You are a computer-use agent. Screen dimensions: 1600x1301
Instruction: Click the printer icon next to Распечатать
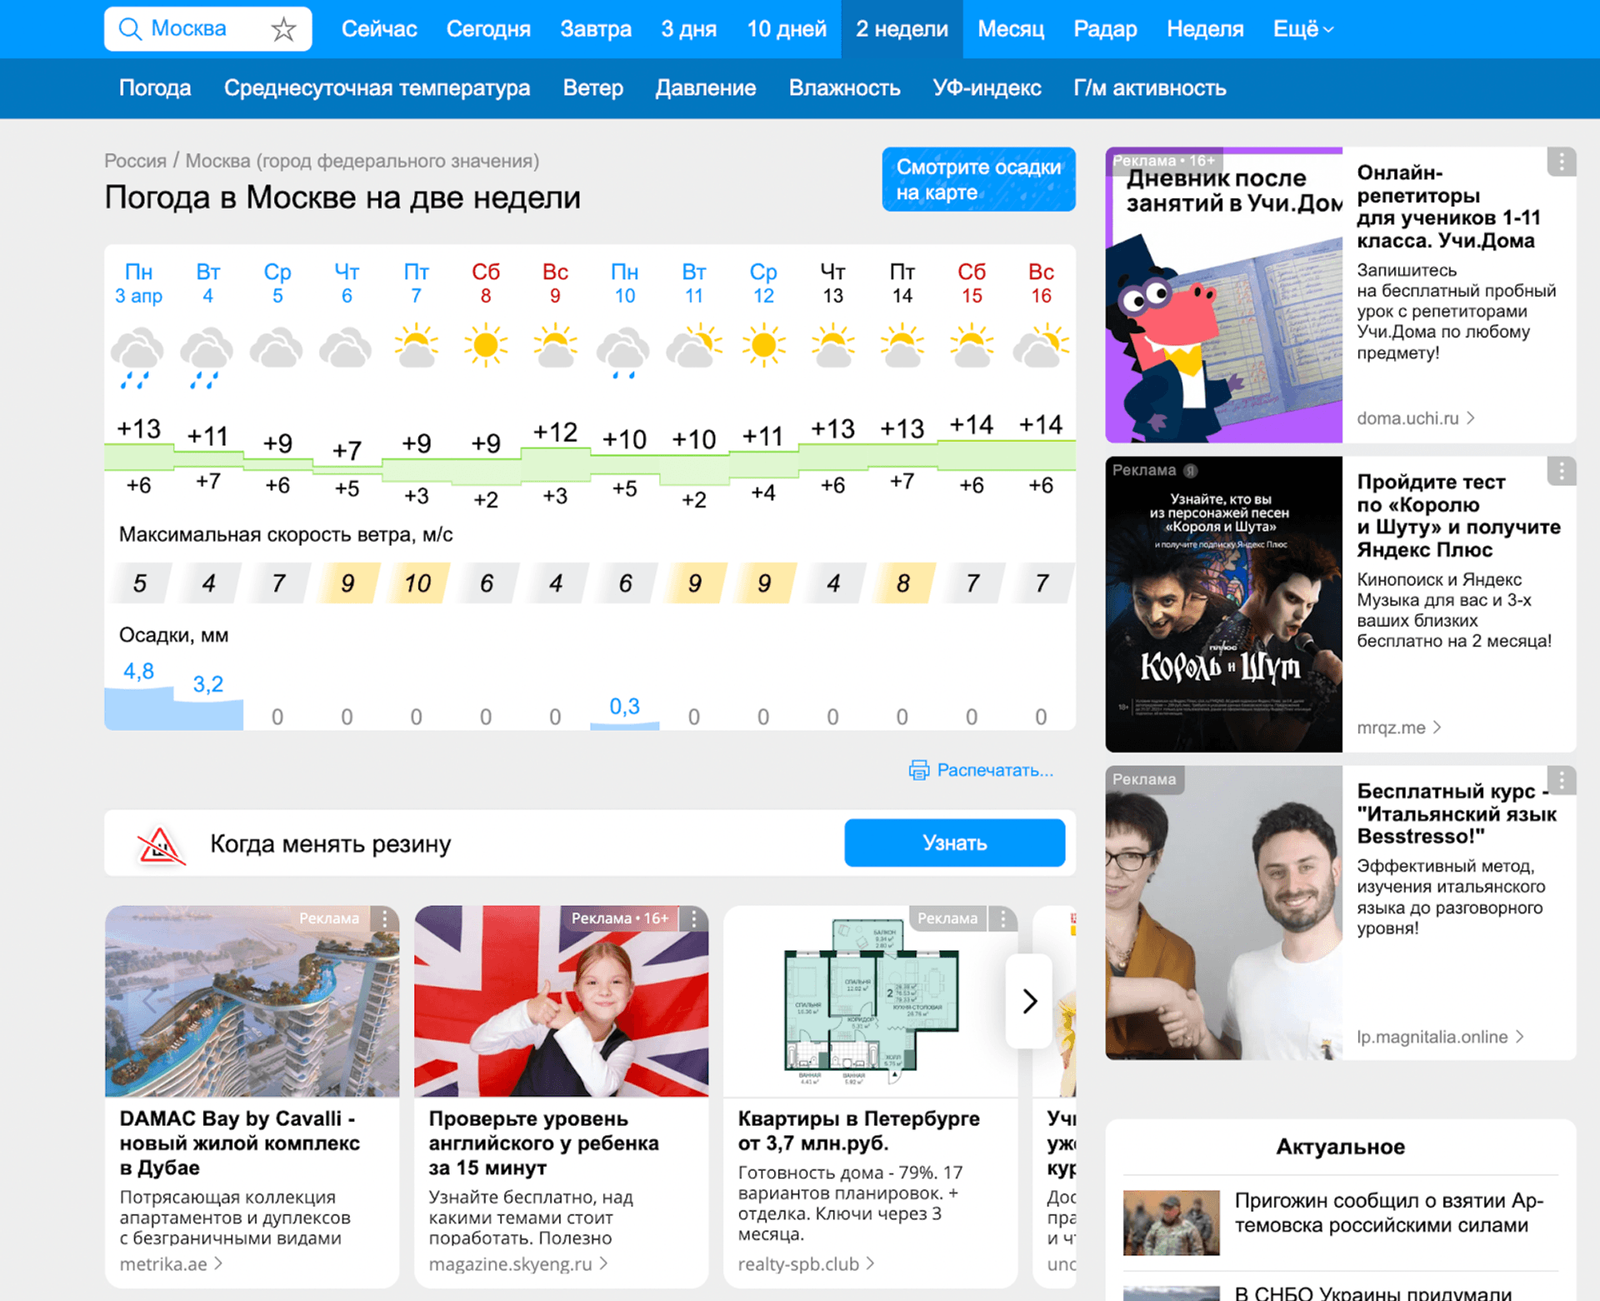(918, 770)
